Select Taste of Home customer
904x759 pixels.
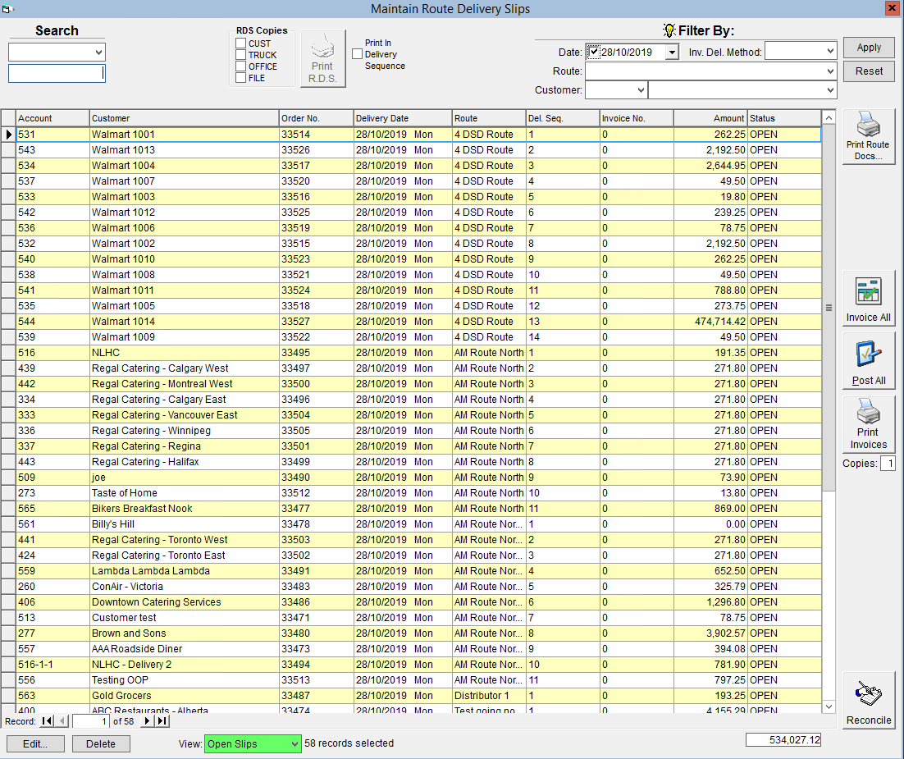185,493
